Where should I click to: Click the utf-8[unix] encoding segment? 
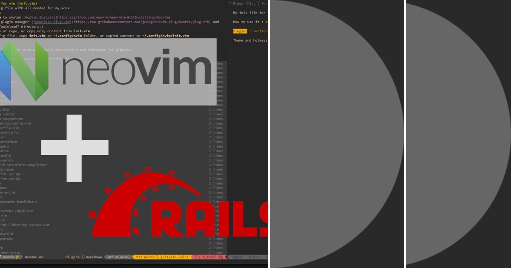(x=118, y=257)
